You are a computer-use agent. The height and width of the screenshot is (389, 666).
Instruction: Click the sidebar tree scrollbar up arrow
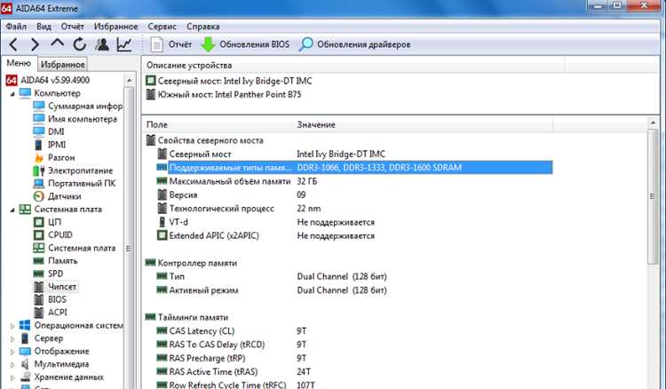[x=129, y=80]
